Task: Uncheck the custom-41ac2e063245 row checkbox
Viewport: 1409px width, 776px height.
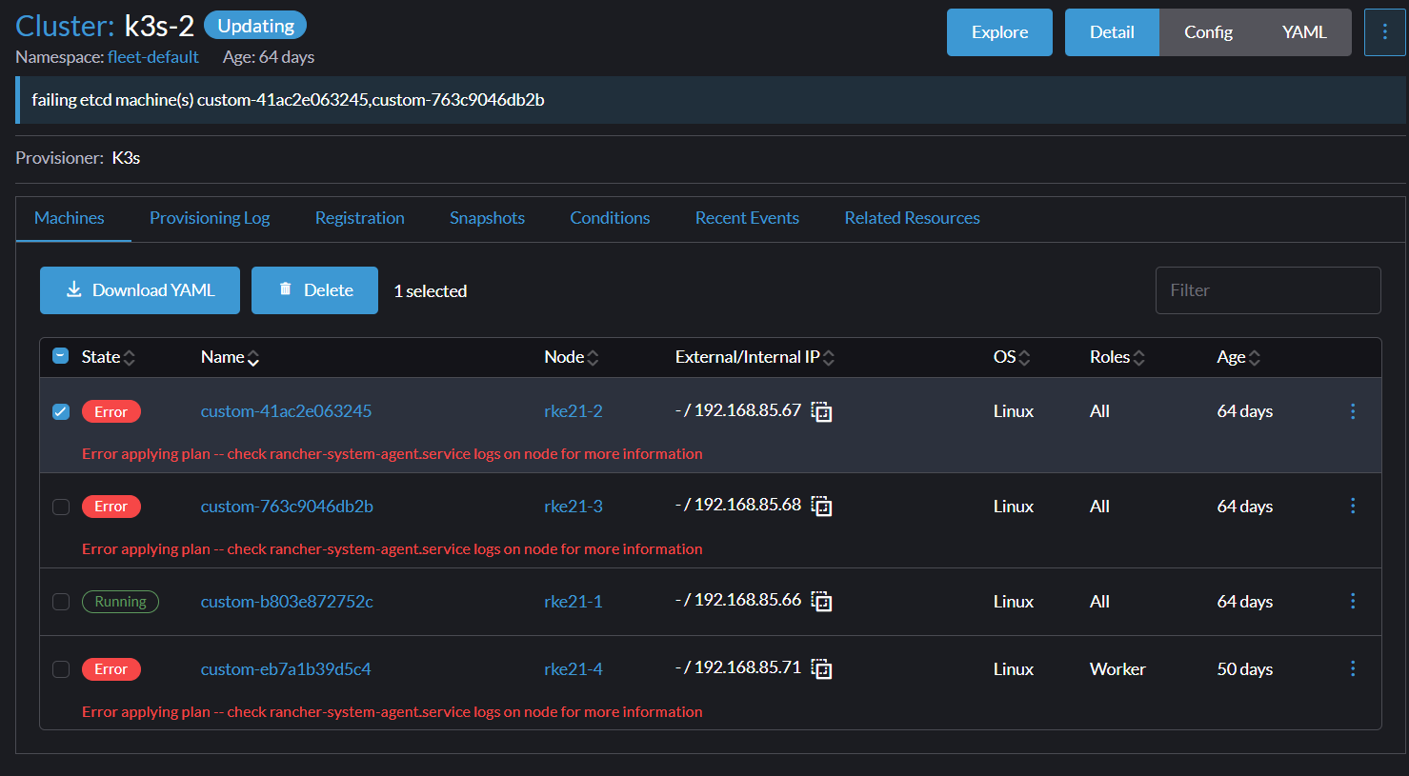Action: (60, 411)
